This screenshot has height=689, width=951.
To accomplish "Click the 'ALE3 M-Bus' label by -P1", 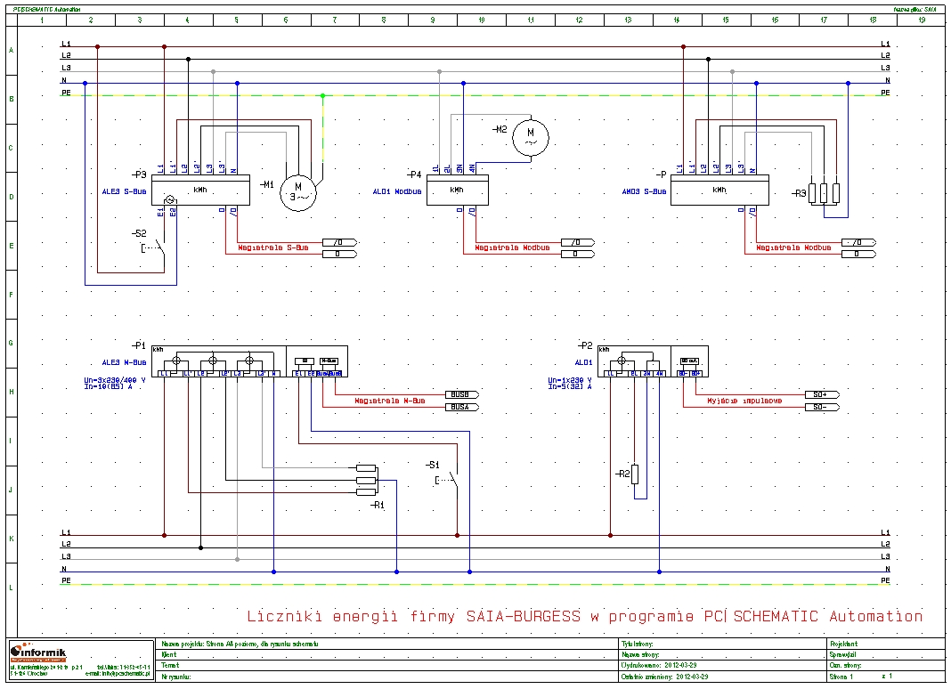I will coord(124,362).
